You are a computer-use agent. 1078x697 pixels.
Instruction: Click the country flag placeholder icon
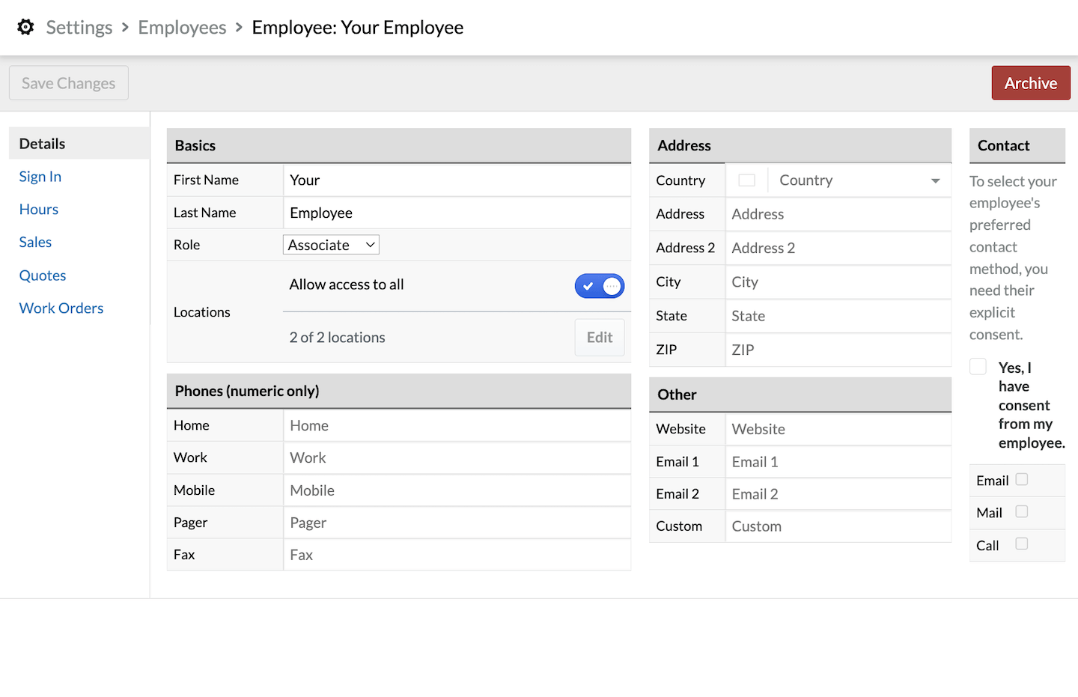[x=746, y=180]
